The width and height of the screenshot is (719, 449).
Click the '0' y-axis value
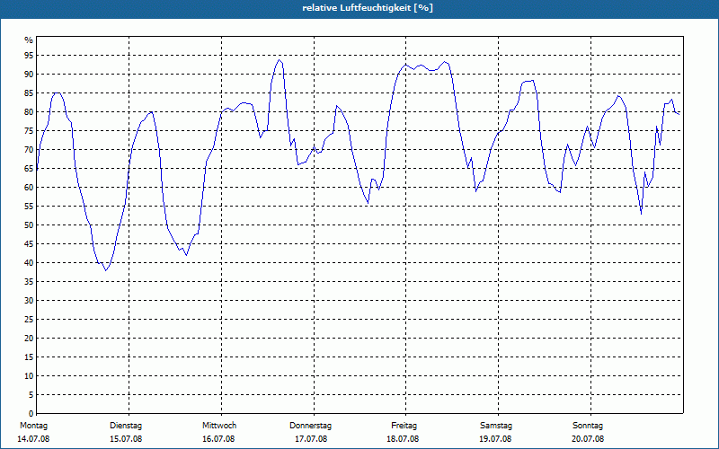(x=31, y=414)
